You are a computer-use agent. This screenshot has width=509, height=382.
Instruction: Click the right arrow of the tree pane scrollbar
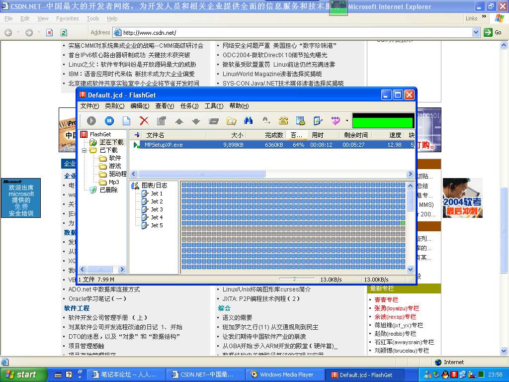tap(122, 269)
